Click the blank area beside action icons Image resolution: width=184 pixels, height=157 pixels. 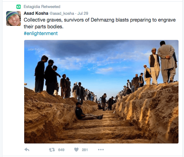141,150
